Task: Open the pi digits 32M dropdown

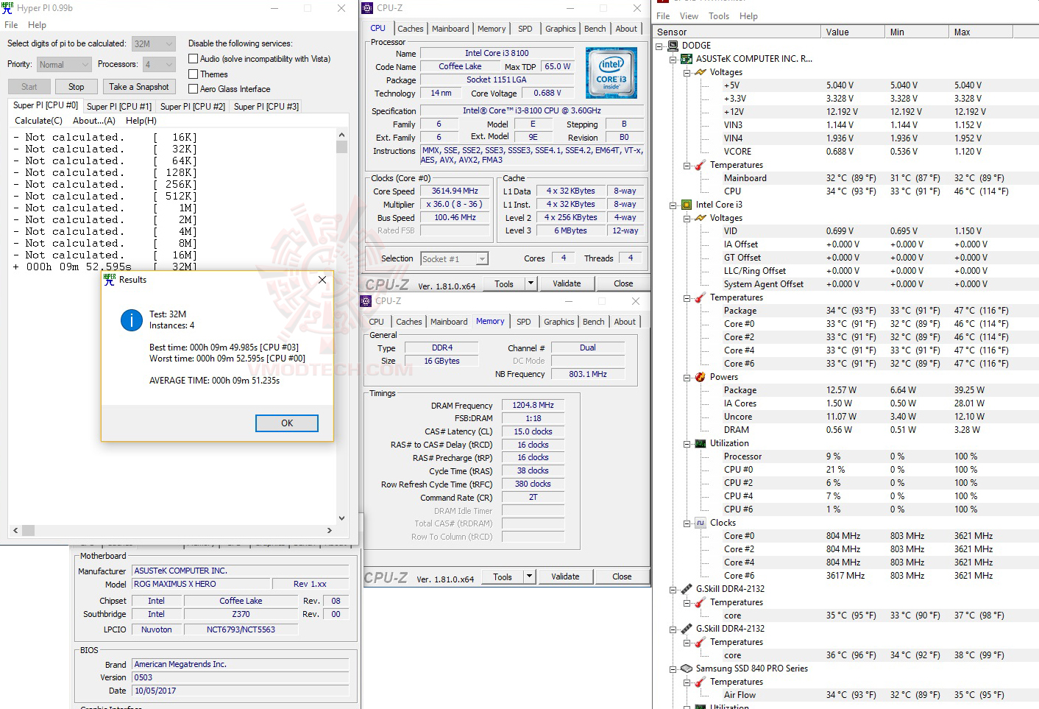Action: tap(154, 44)
